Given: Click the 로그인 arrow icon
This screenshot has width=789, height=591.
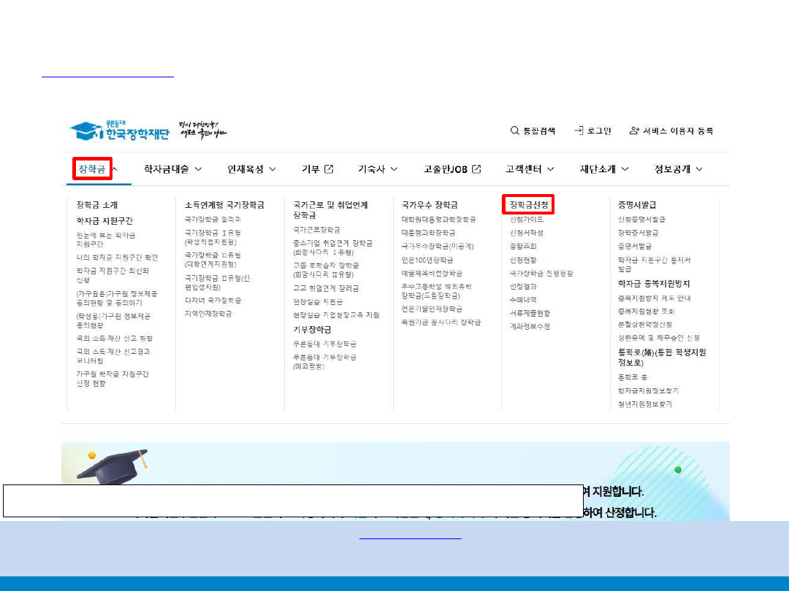Looking at the screenshot, I should (x=579, y=131).
